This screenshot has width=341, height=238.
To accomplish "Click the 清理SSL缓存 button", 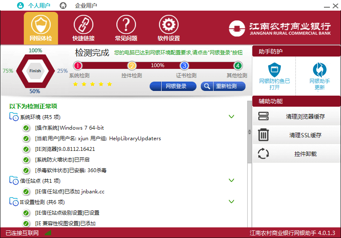I will [297, 135].
